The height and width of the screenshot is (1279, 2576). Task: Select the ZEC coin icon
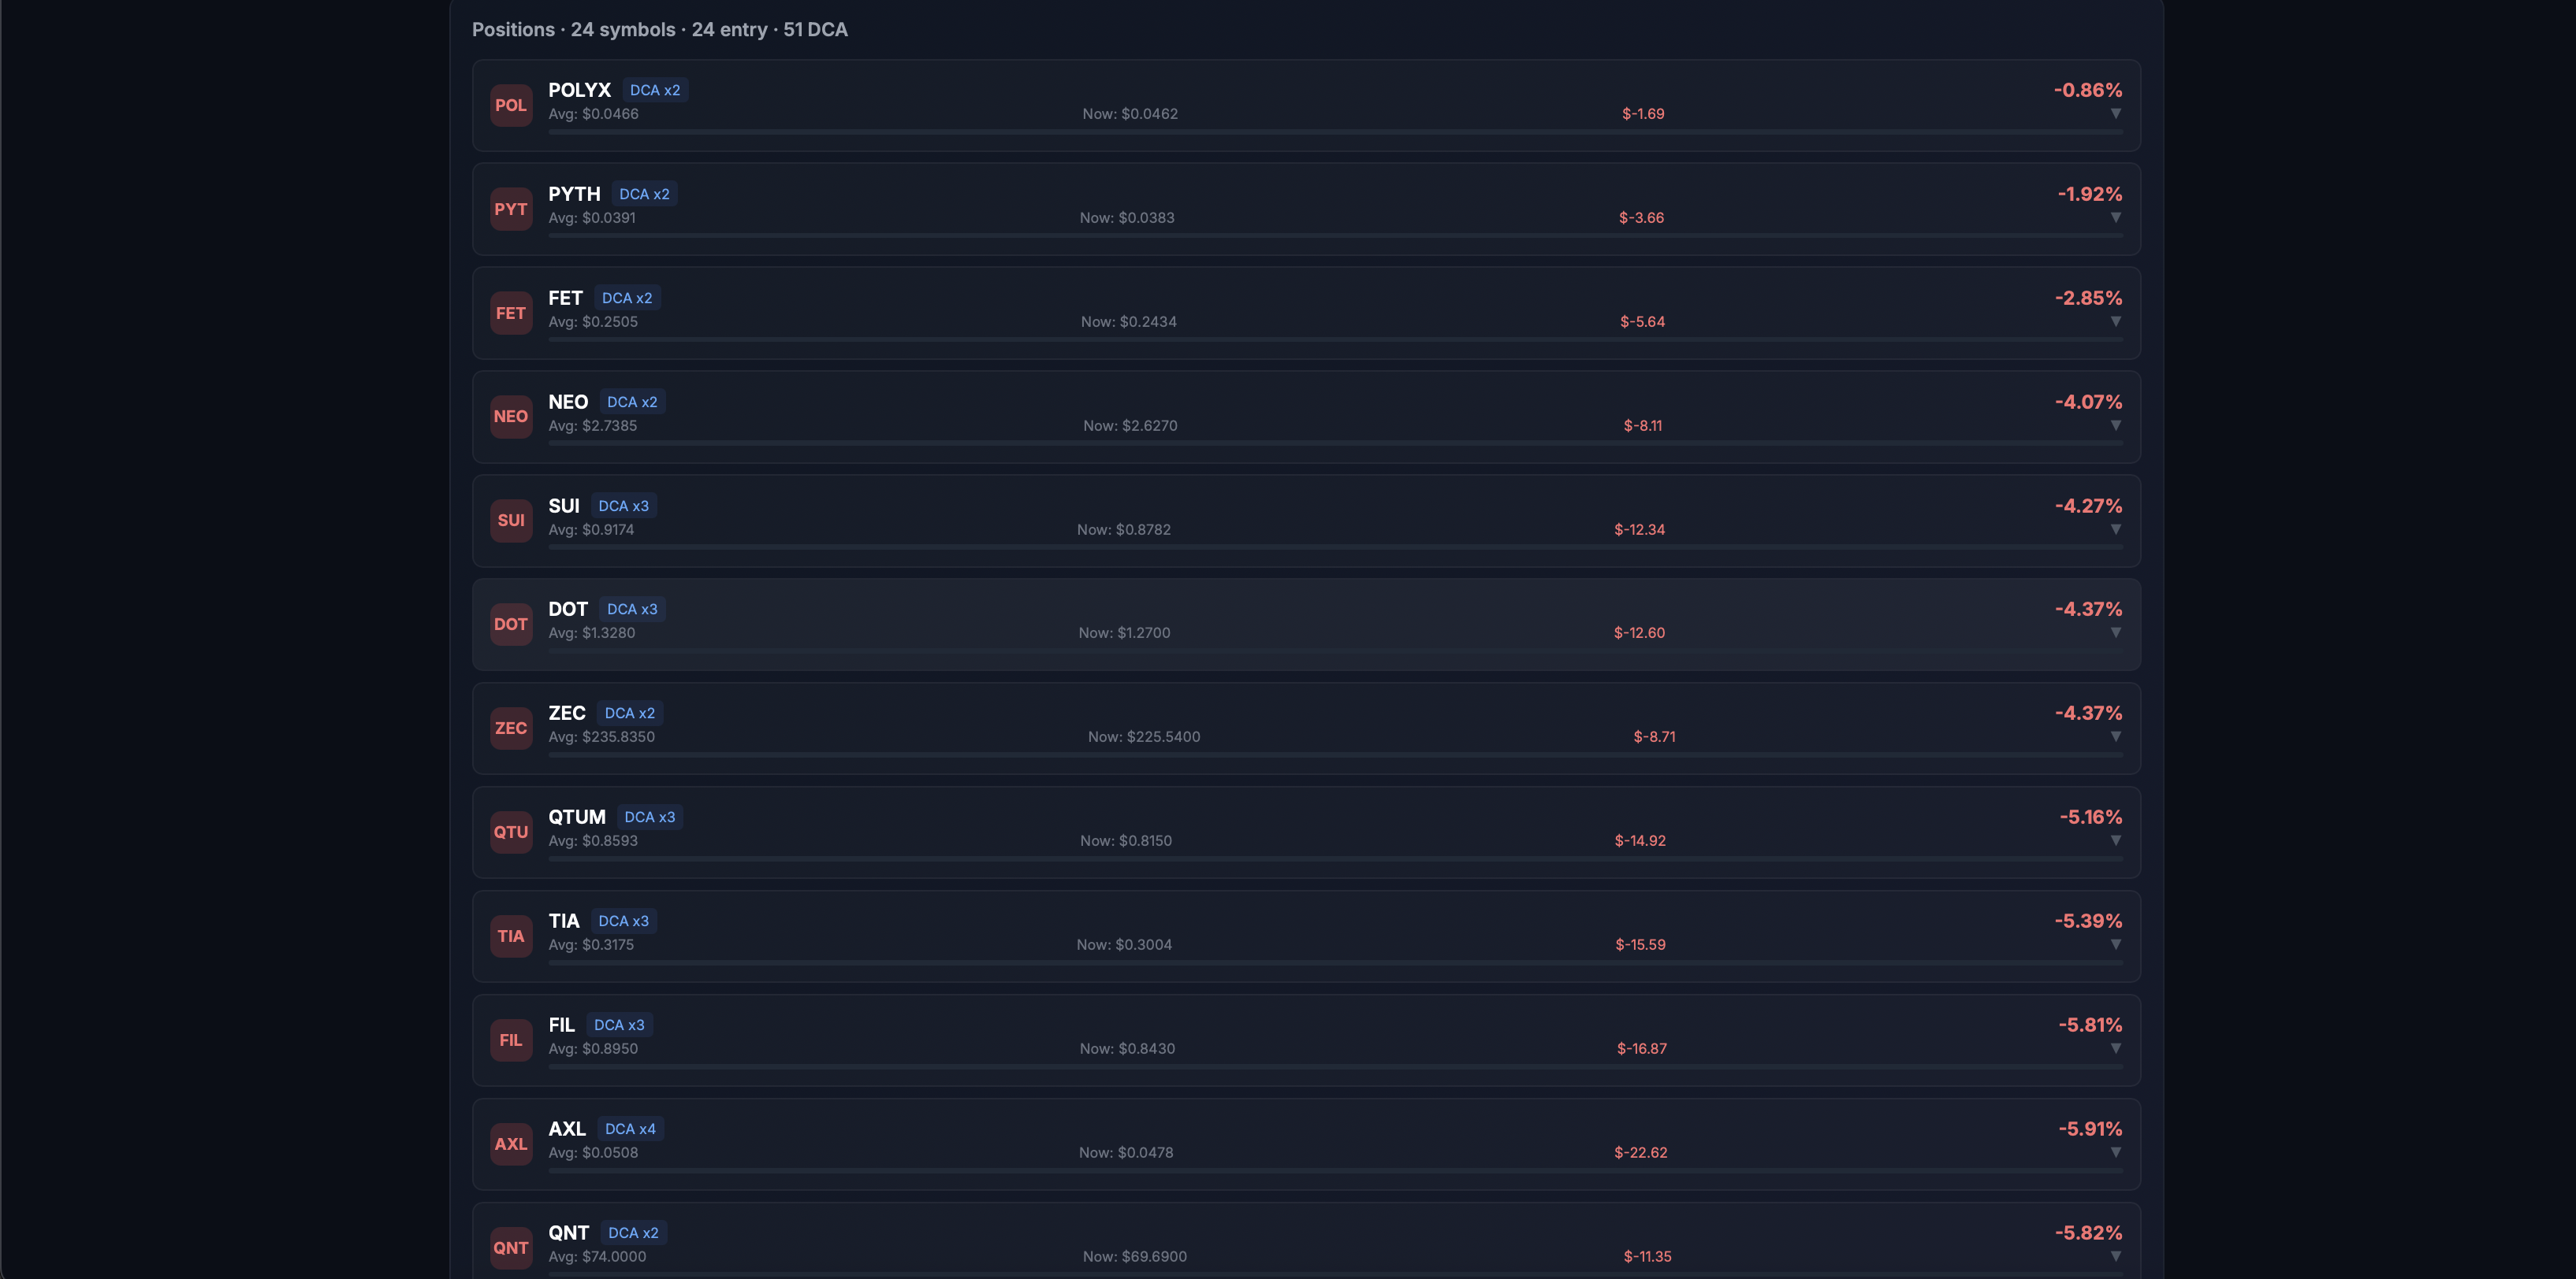511,728
